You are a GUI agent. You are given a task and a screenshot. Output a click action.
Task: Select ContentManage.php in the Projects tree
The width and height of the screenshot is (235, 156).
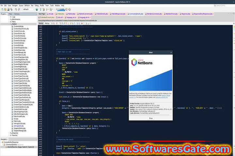pyautogui.click(x=20, y=53)
